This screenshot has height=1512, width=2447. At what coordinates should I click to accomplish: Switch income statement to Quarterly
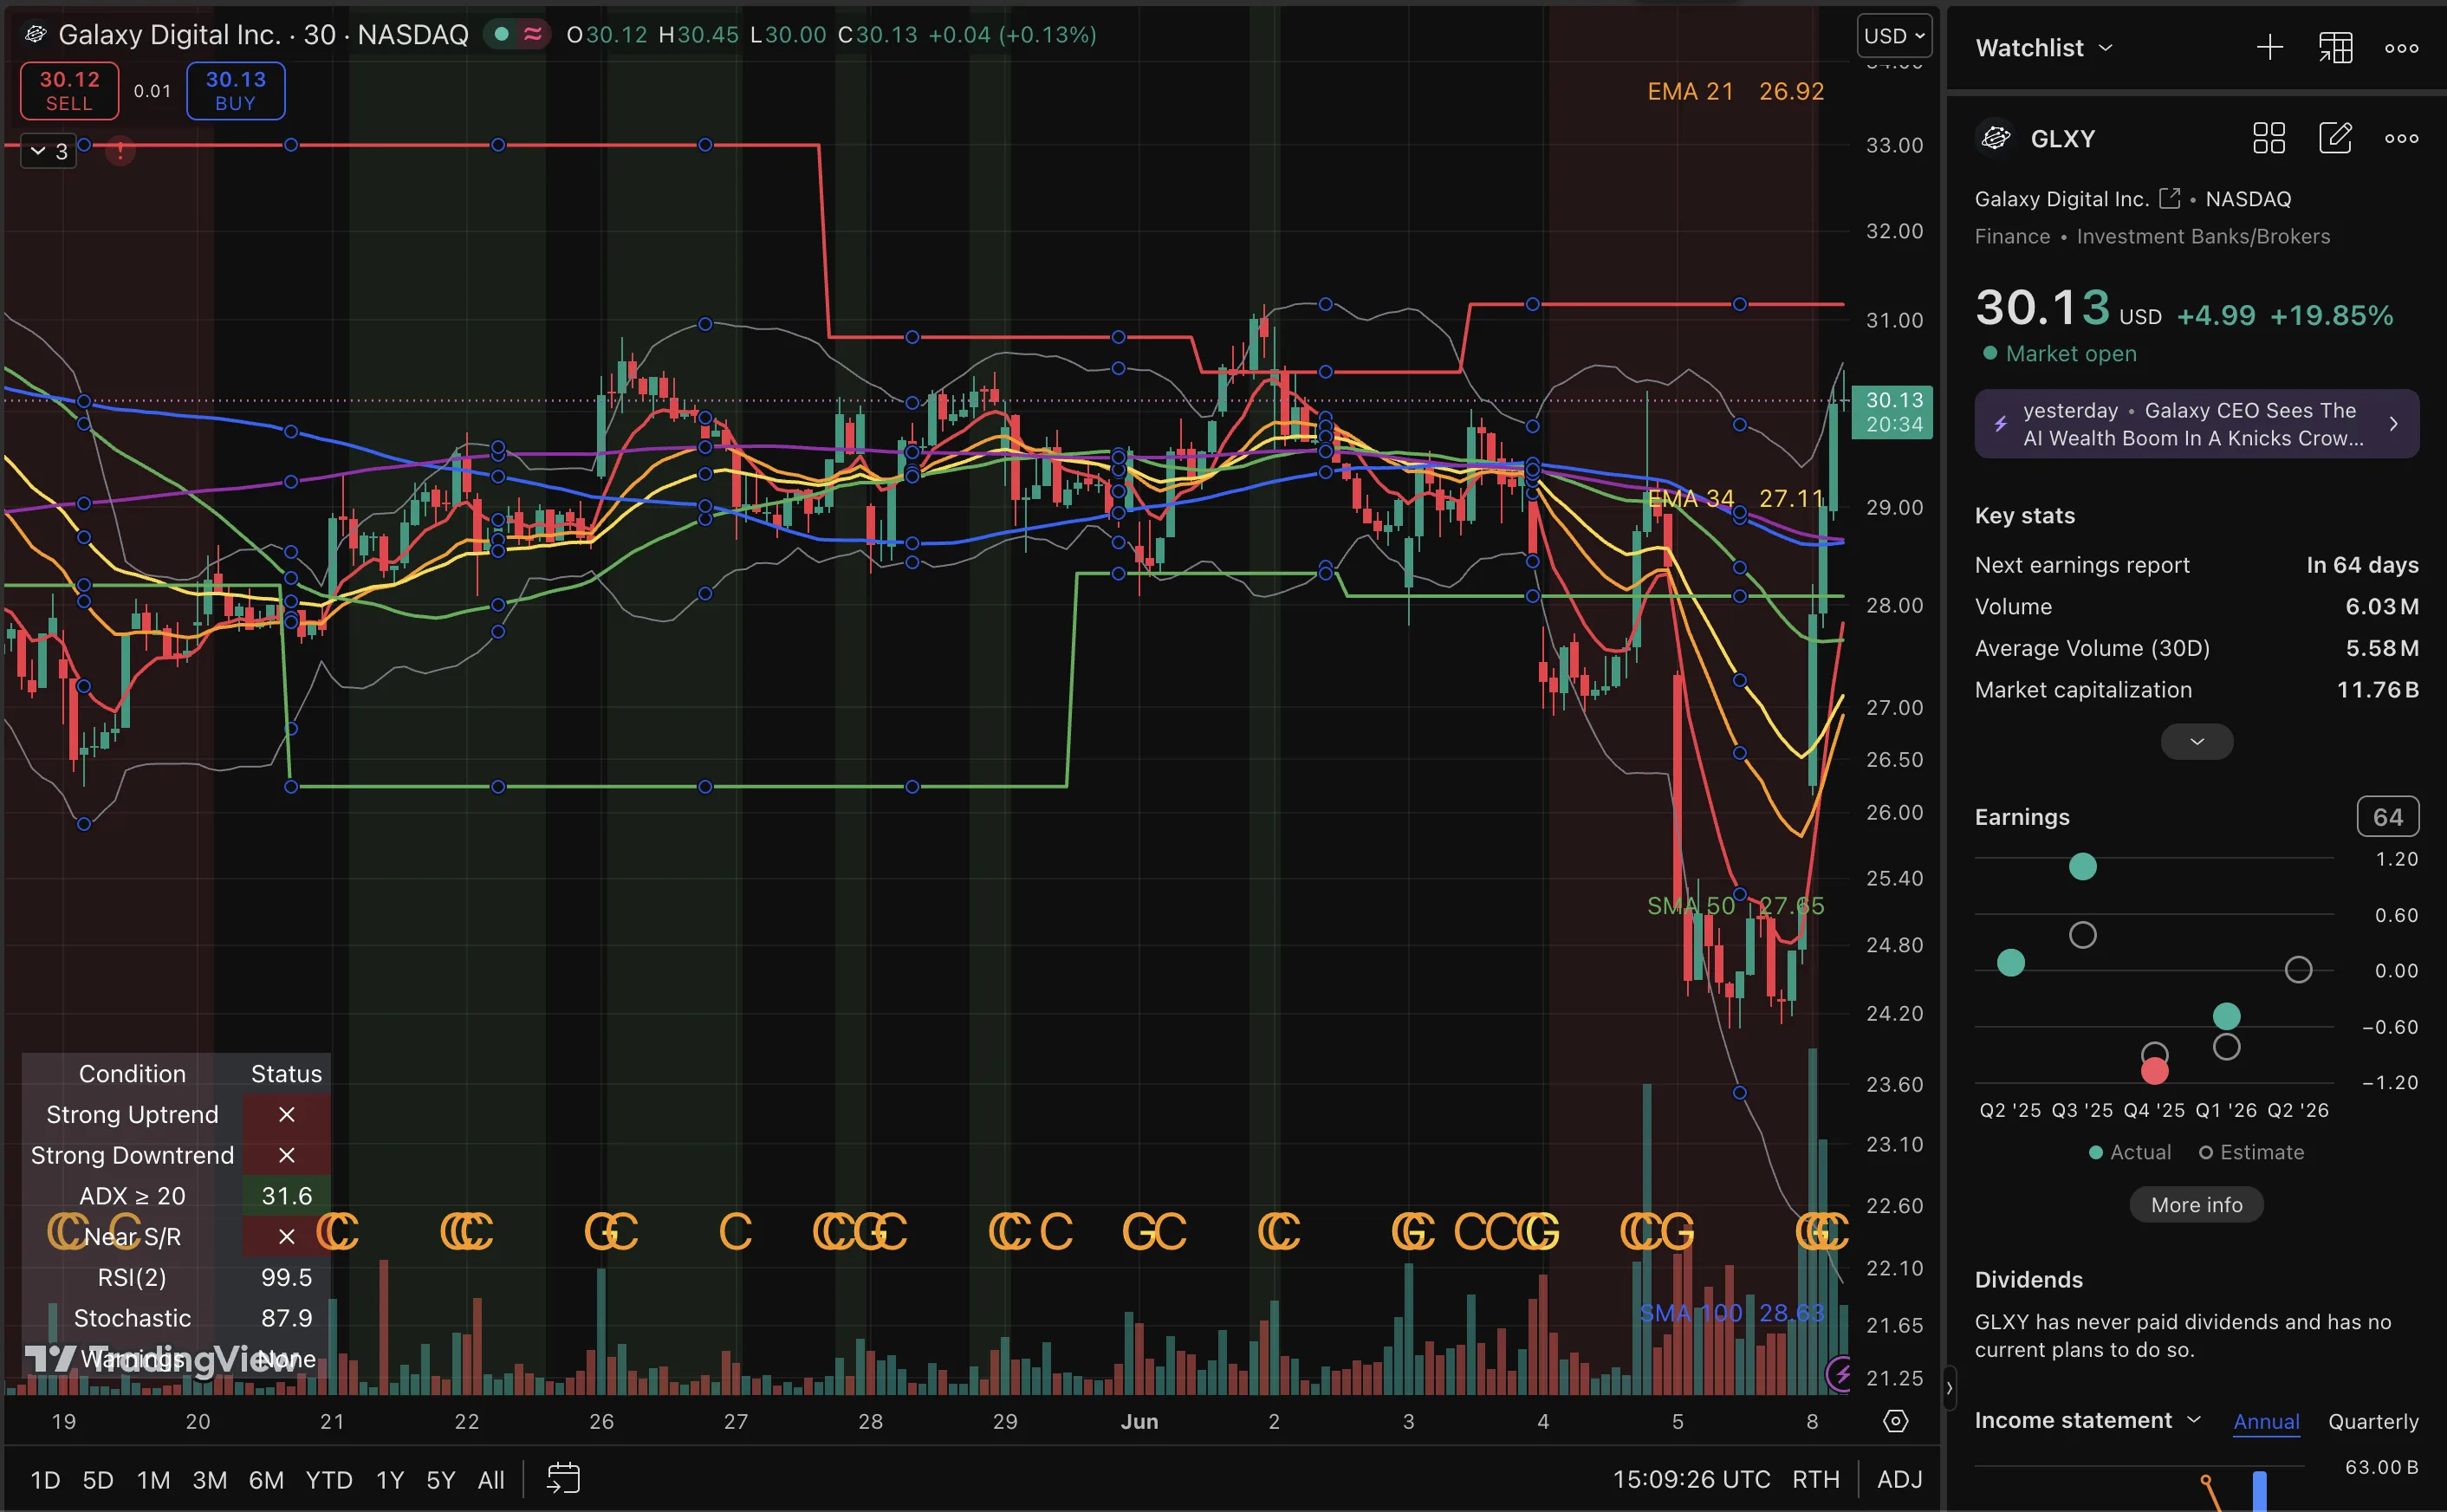pyautogui.click(x=2372, y=1421)
